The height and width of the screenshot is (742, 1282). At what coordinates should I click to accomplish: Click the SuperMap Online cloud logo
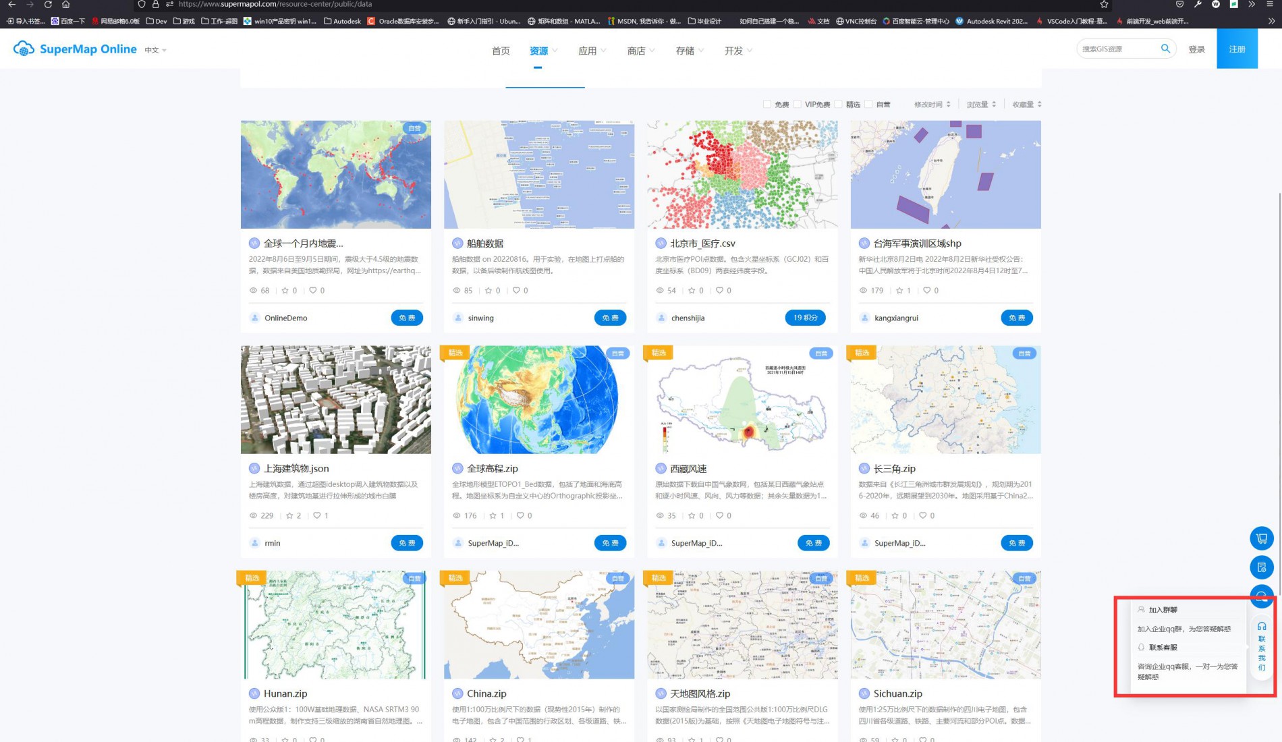24,49
